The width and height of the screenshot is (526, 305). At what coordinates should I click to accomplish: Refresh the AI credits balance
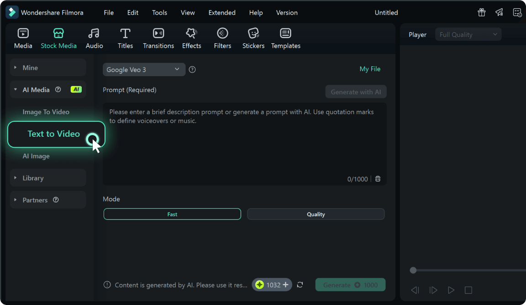click(300, 284)
